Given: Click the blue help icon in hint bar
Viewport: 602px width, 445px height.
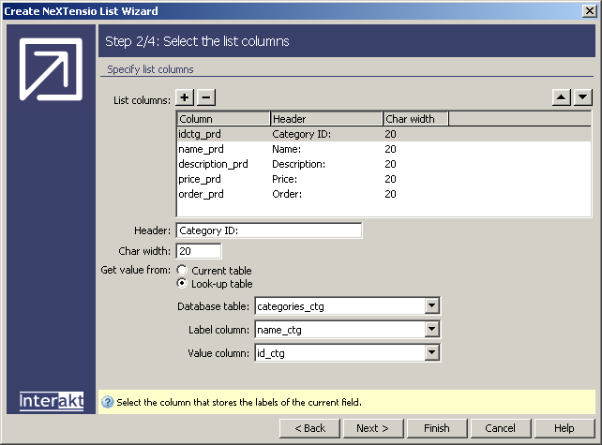Looking at the screenshot, I should pyautogui.click(x=107, y=403).
